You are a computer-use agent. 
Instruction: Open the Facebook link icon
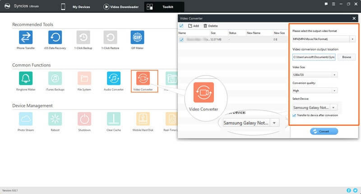349,190
